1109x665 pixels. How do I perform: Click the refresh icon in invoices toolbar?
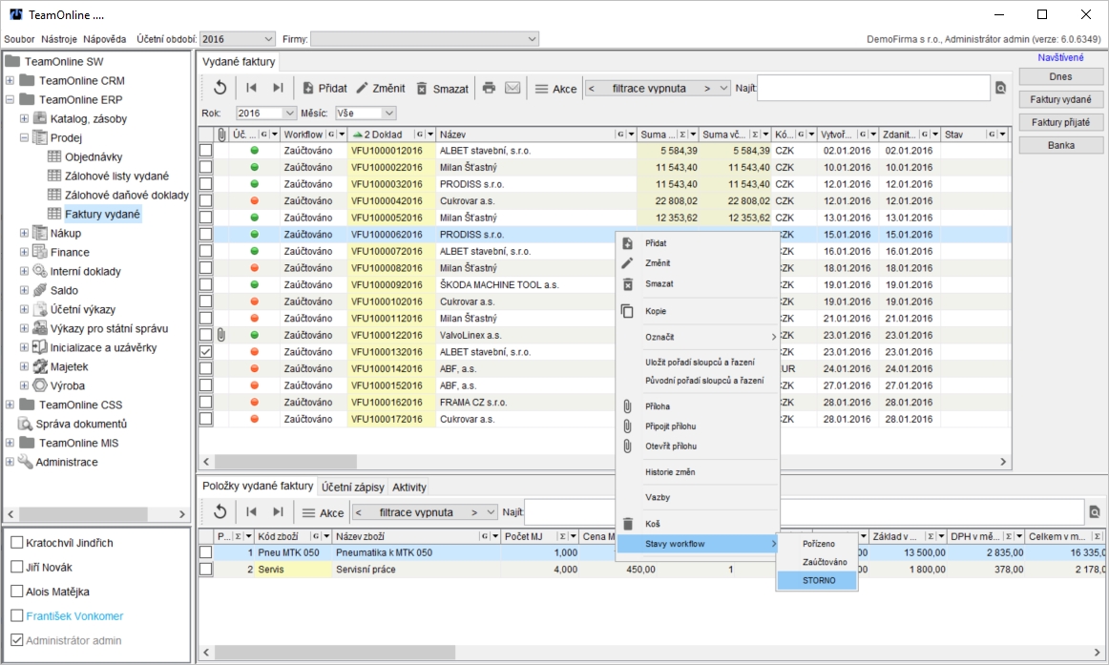point(220,88)
